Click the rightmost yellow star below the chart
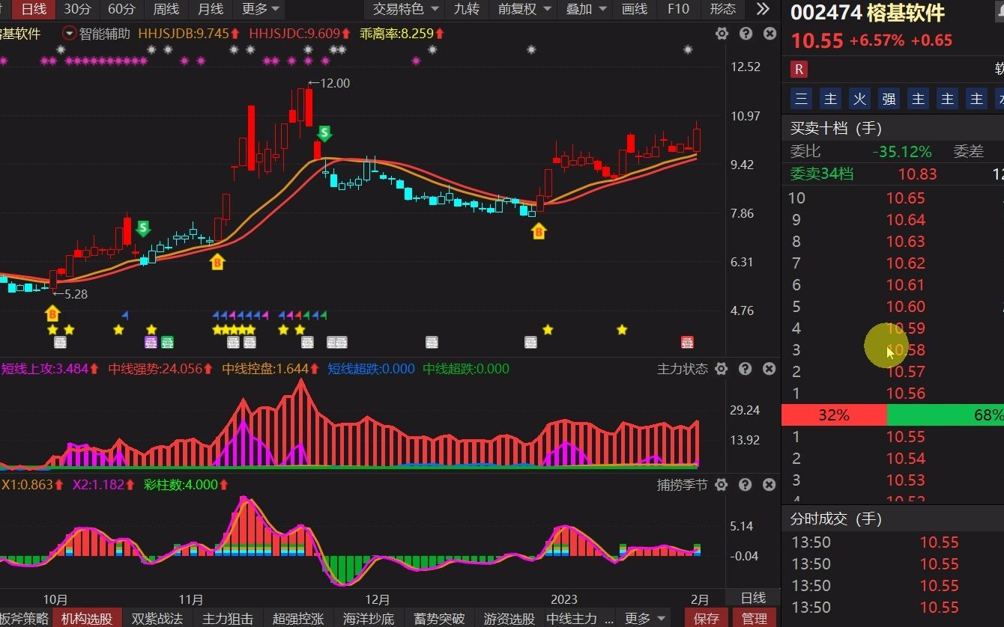Screen dimensions: 1004x627 click(622, 329)
